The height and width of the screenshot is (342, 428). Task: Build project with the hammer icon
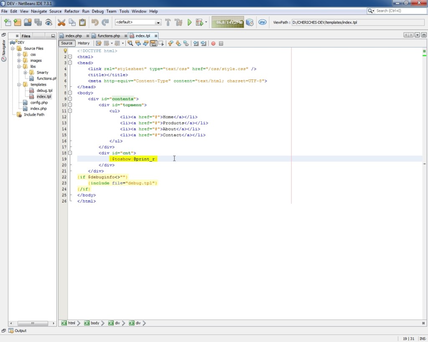point(168,23)
